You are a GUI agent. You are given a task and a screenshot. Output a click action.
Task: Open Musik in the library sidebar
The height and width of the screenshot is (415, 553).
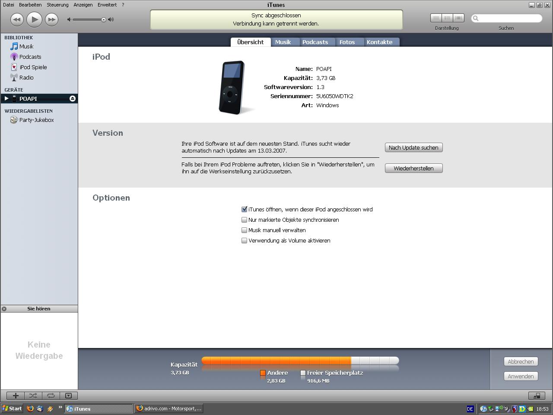point(26,46)
